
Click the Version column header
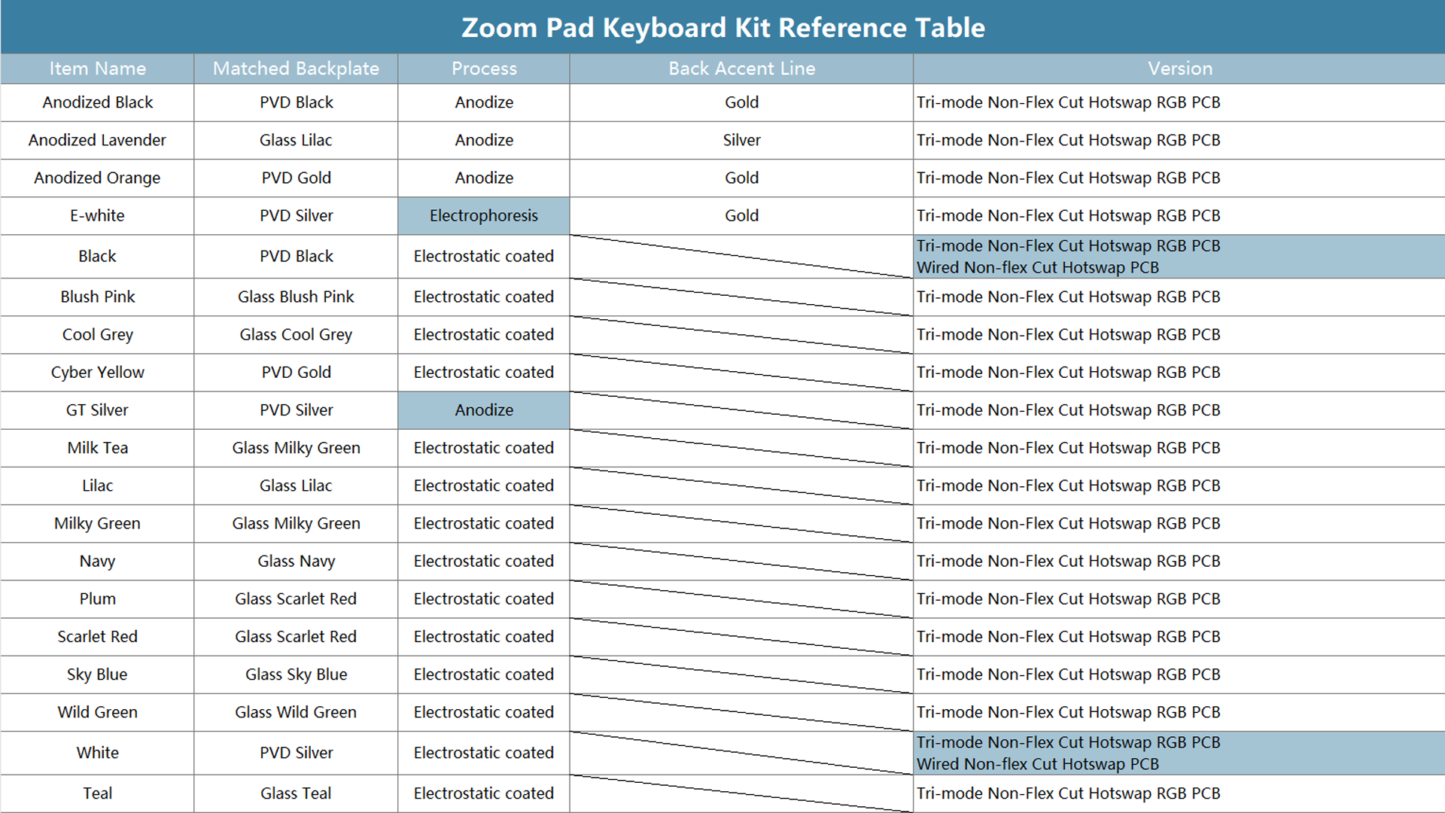point(1179,69)
